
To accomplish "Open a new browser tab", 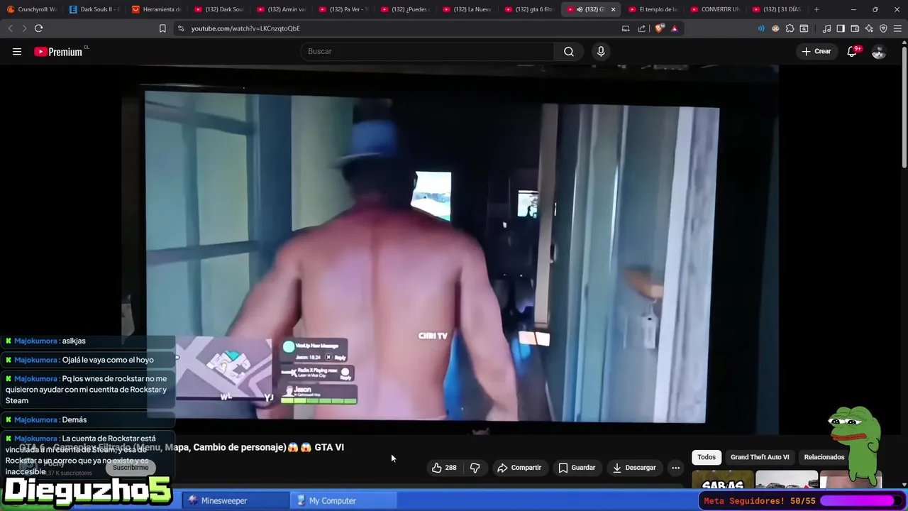I will pos(816,9).
